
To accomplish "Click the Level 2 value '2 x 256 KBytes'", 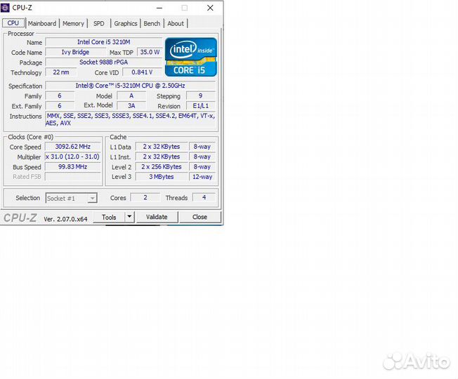I will [162, 167].
